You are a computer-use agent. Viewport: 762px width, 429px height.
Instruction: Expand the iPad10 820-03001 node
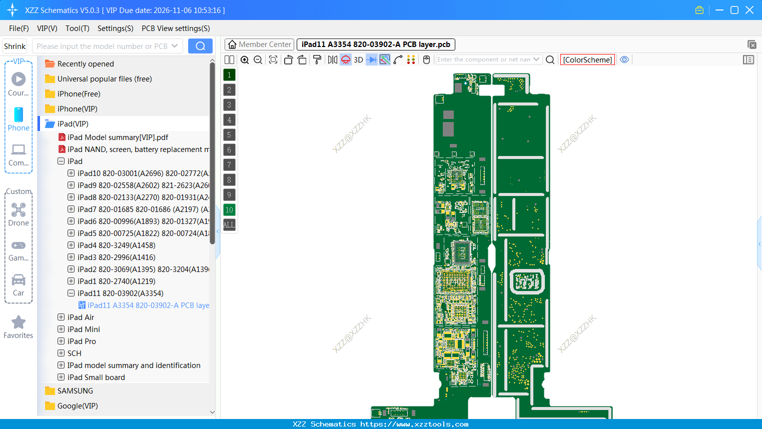coord(71,173)
